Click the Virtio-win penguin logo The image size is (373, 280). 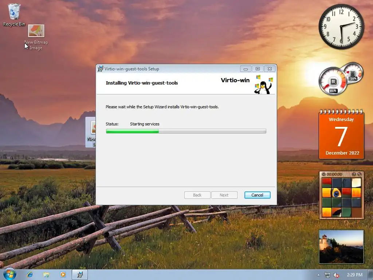coord(264,85)
